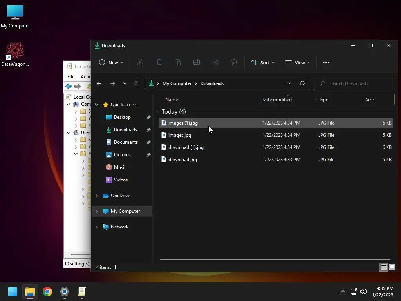401x301 pixels.
Task: Collapse the Quick access tree node
Action: [97, 104]
